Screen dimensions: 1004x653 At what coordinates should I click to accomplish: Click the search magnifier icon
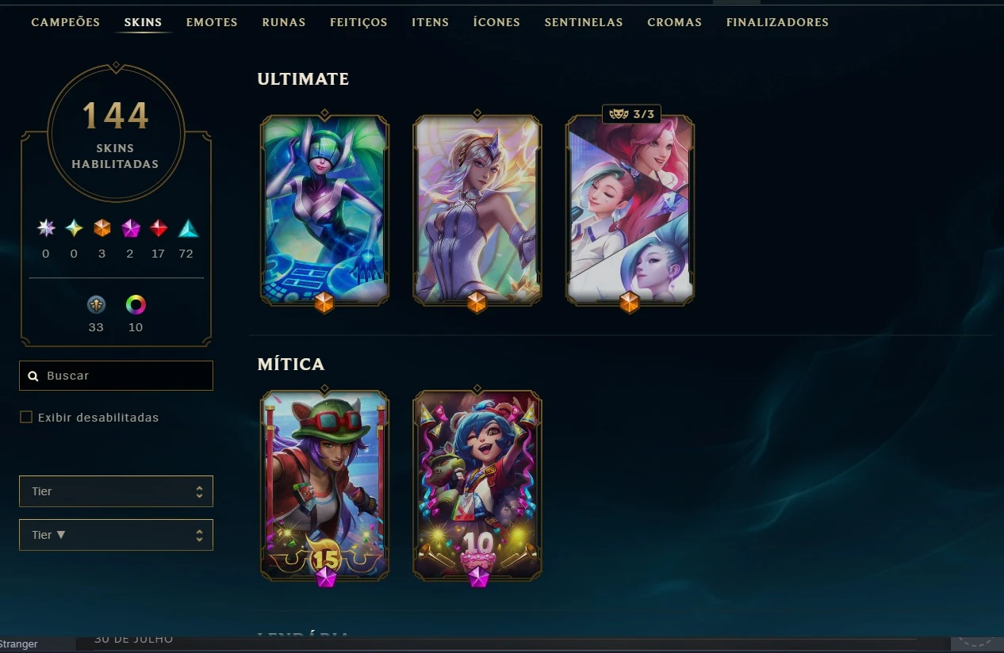[33, 376]
